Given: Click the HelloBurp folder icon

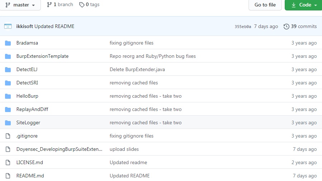Looking at the screenshot, I should pos(8,96).
